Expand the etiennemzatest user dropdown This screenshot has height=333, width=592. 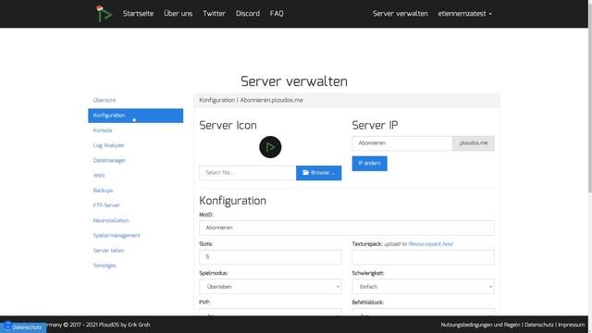[x=464, y=14]
